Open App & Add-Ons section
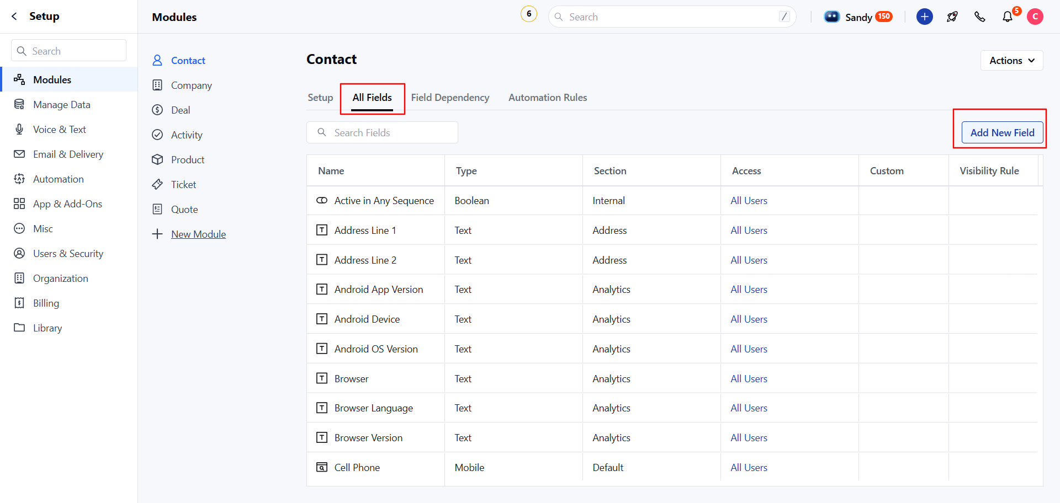 point(67,204)
